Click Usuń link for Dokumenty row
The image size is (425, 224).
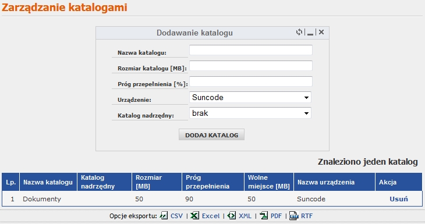[398, 199]
